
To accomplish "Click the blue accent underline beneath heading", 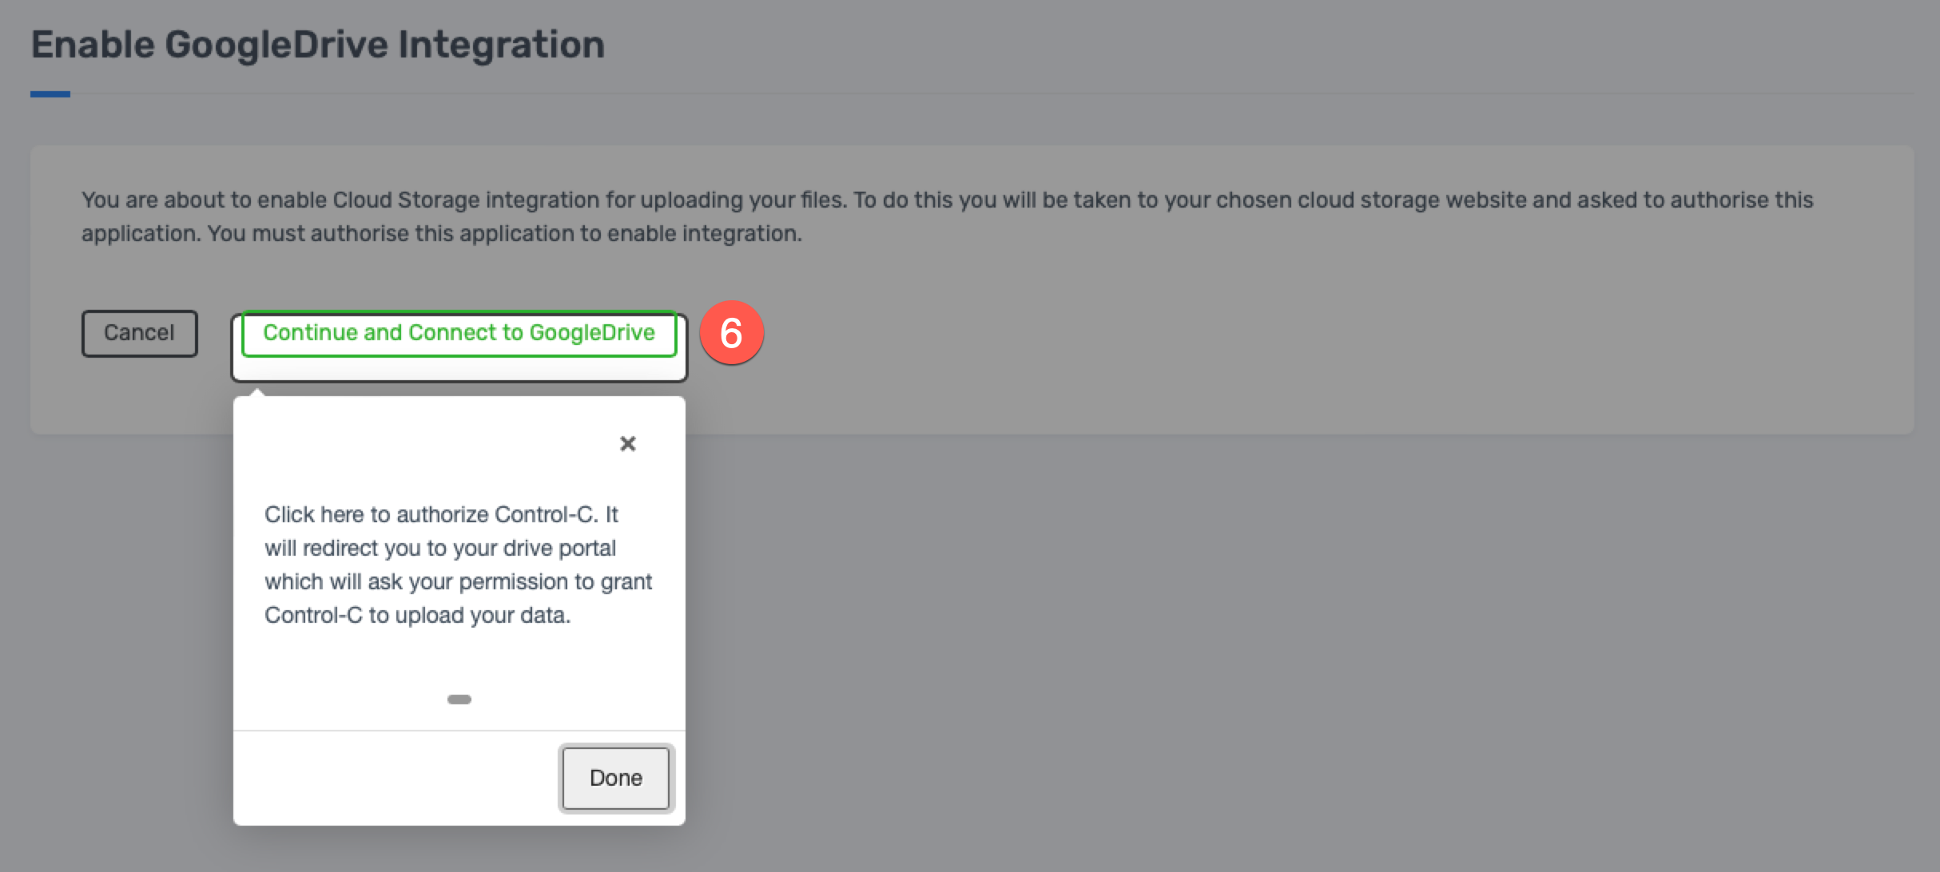I will coord(50,94).
